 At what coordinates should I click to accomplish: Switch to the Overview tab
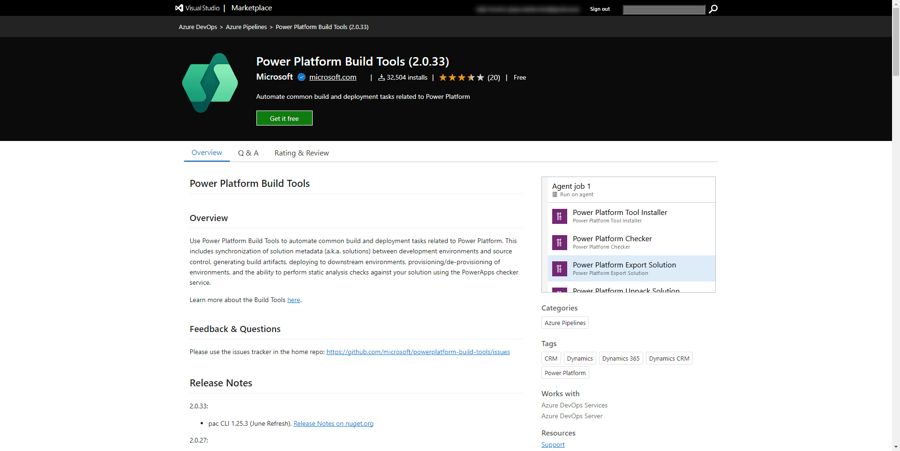tap(207, 153)
